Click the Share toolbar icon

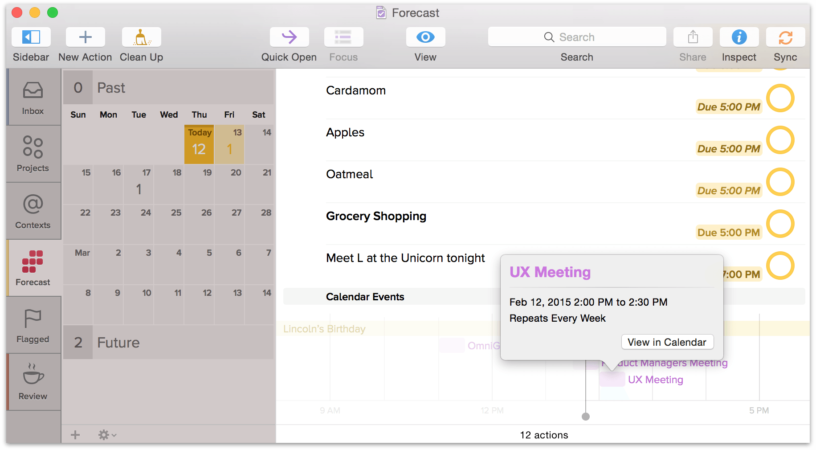[x=693, y=37]
